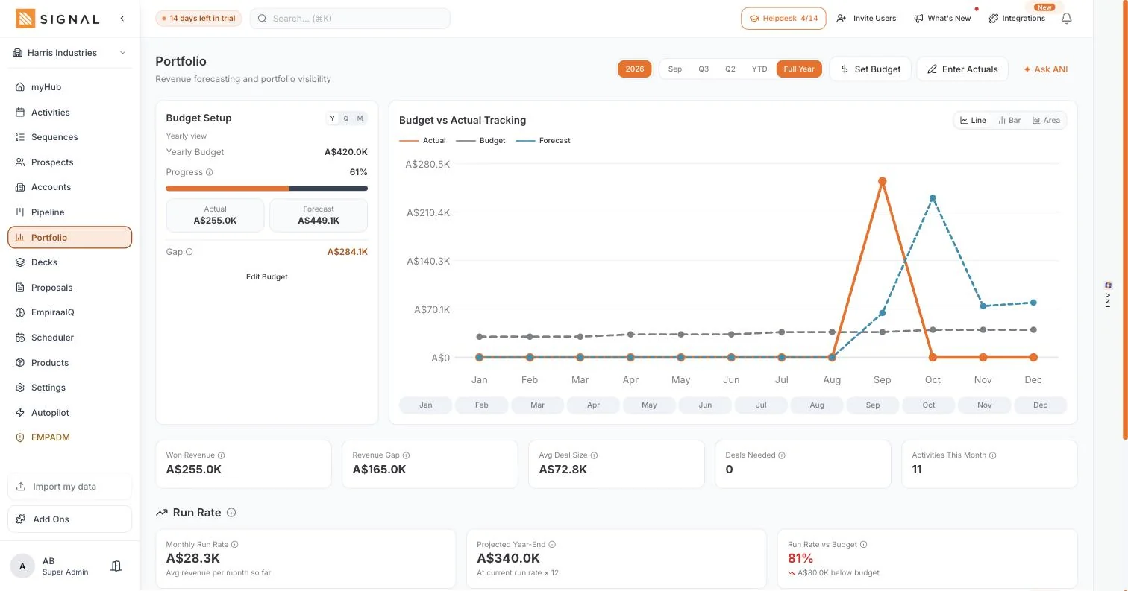The height and width of the screenshot is (591, 1128).
Task: Click the building icon near Super Admin
Action: (116, 566)
